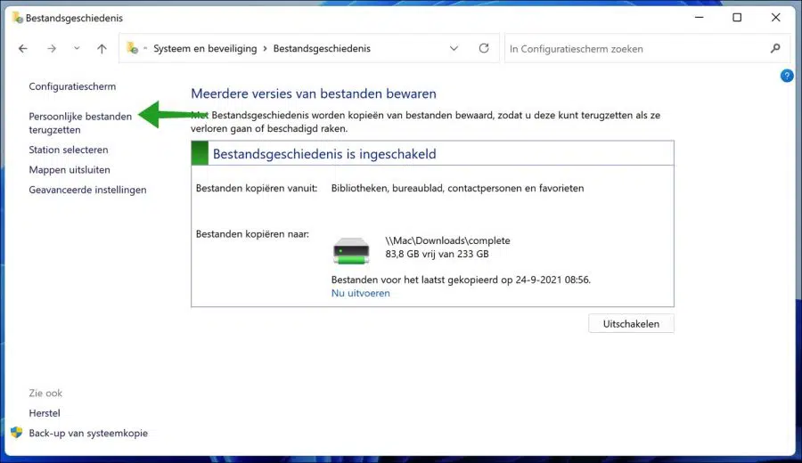Minimize the Bestandsgeschiedenis window
The width and height of the screenshot is (802, 463).
click(x=700, y=18)
